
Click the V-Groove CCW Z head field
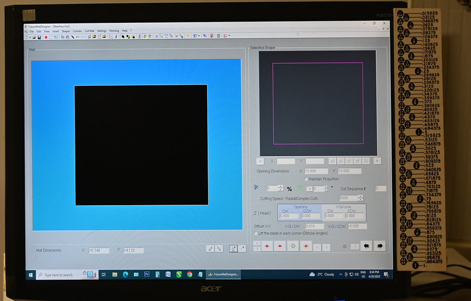point(354,216)
